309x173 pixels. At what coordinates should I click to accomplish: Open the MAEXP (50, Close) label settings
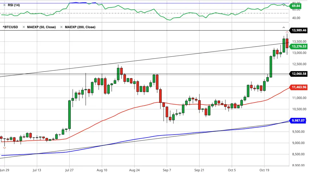pos(41,27)
